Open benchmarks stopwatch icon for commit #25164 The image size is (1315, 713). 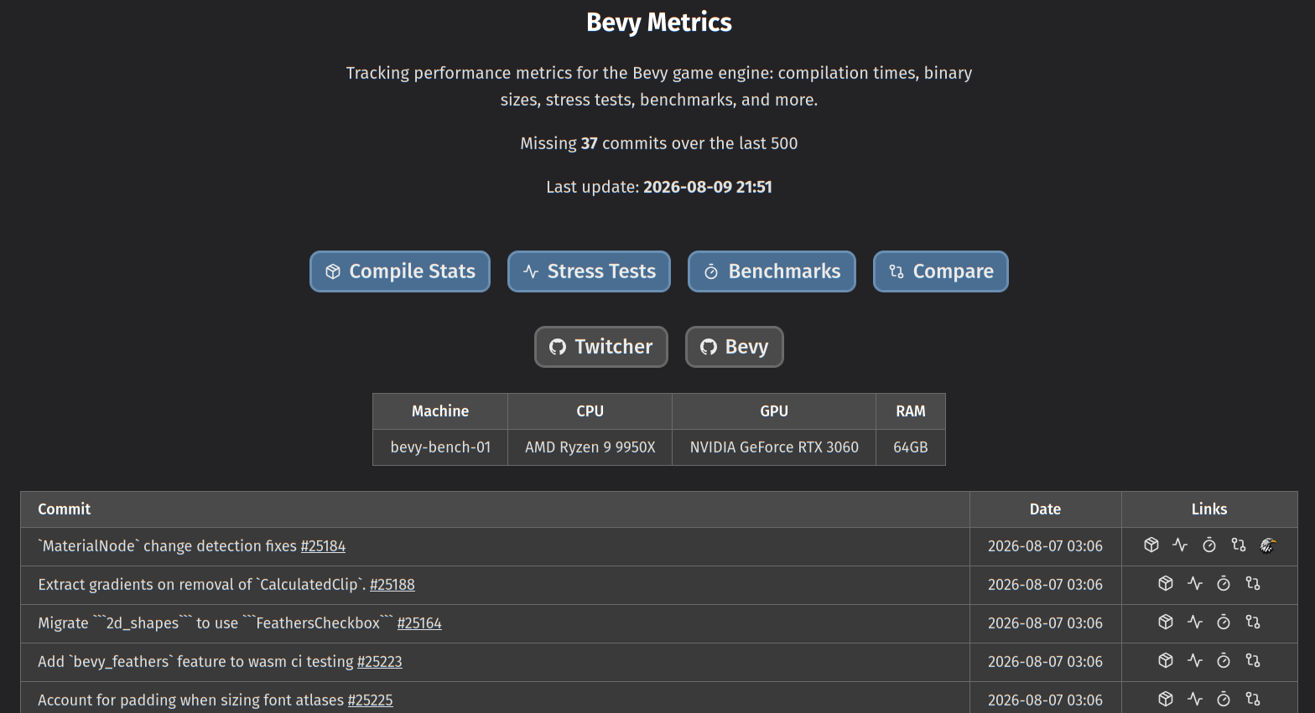pos(1224,622)
